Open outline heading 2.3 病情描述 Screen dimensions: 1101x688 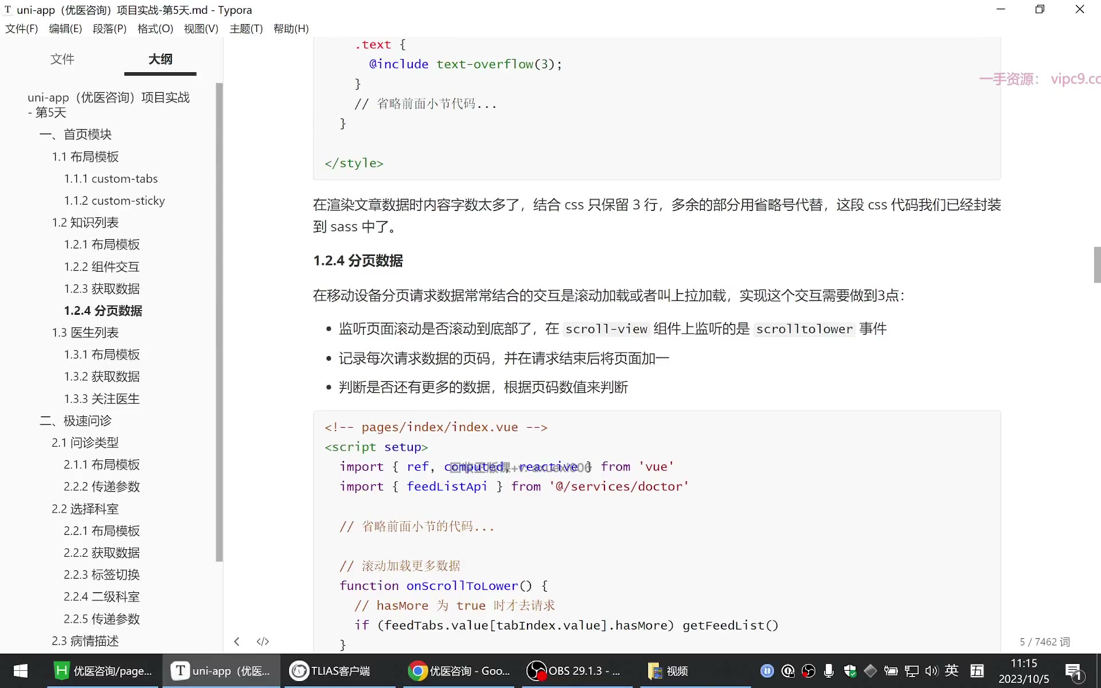85,641
